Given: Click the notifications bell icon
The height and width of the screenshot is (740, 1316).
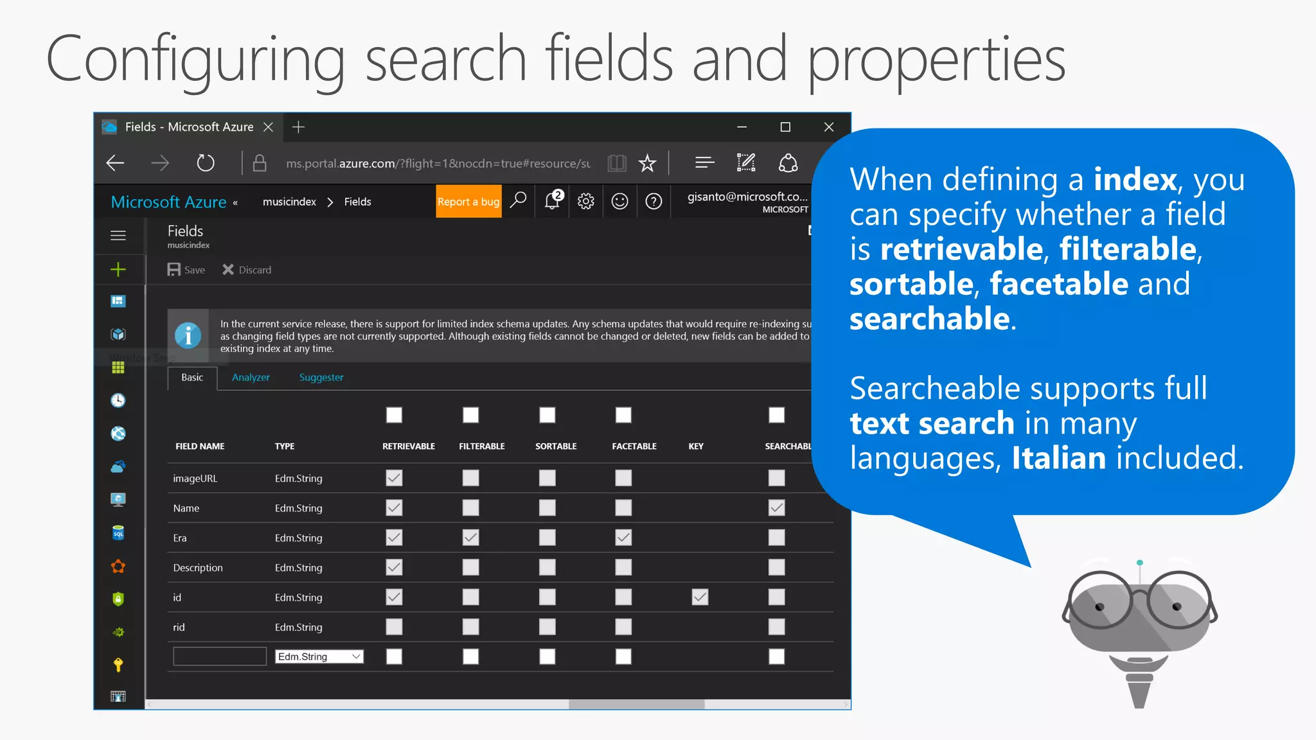Looking at the screenshot, I should 552,201.
